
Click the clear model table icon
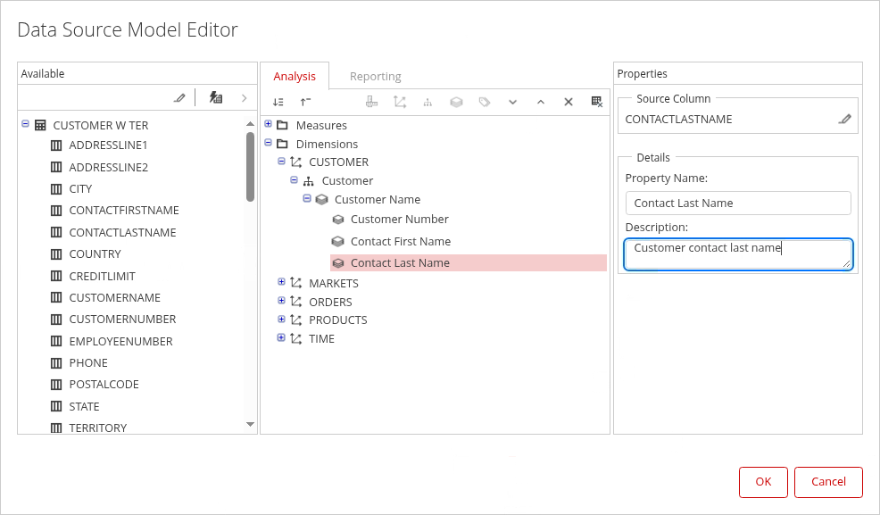(597, 103)
